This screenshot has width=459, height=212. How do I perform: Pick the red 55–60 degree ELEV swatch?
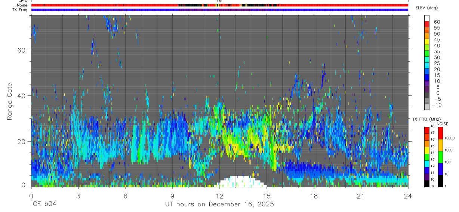(427, 24)
